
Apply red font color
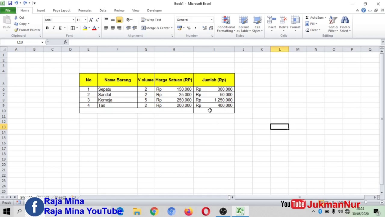tap(94, 28)
